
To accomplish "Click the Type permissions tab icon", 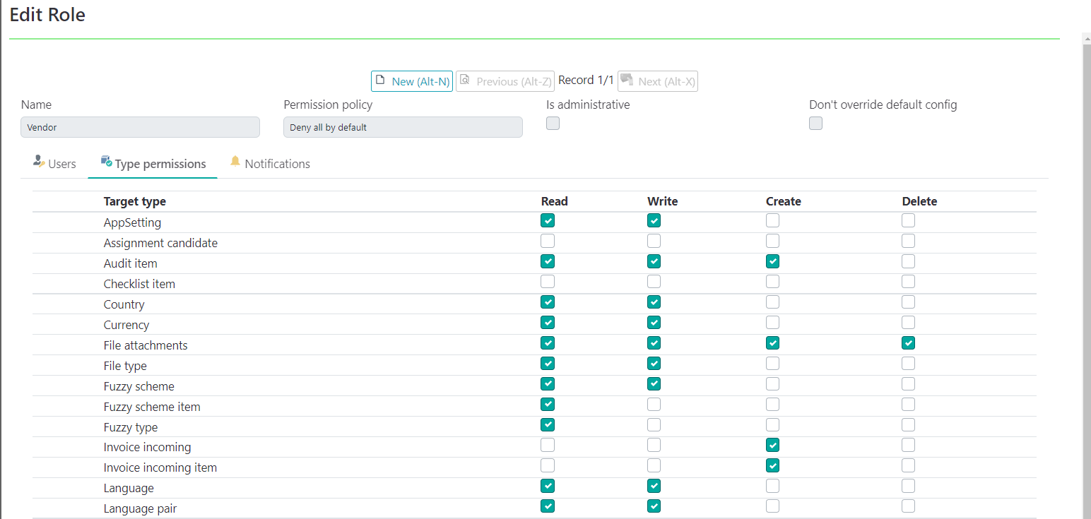I will click(107, 162).
